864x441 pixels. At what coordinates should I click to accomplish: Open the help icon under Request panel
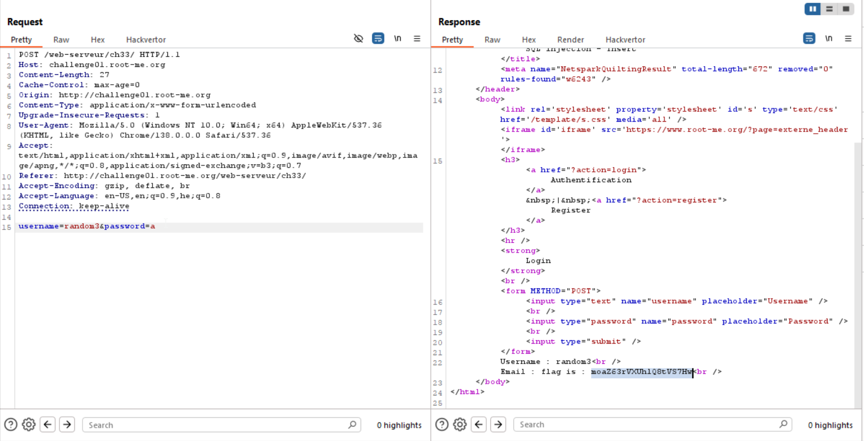[10, 425]
